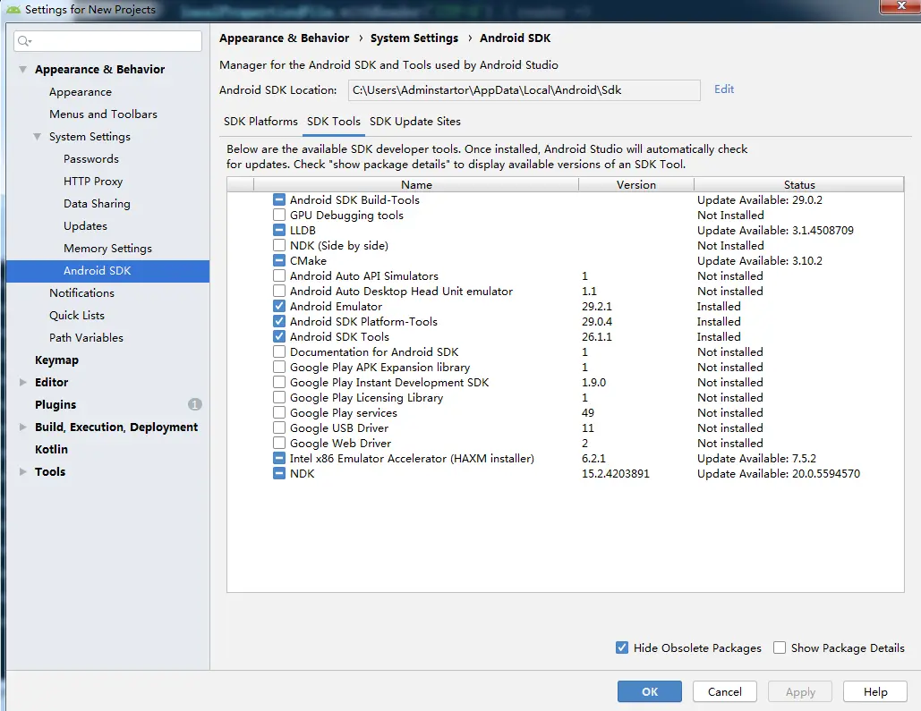
Task: Check Google Web Driver checkbox
Action: [279, 444]
